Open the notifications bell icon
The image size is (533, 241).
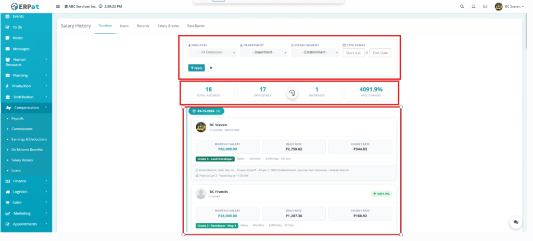click(x=474, y=7)
